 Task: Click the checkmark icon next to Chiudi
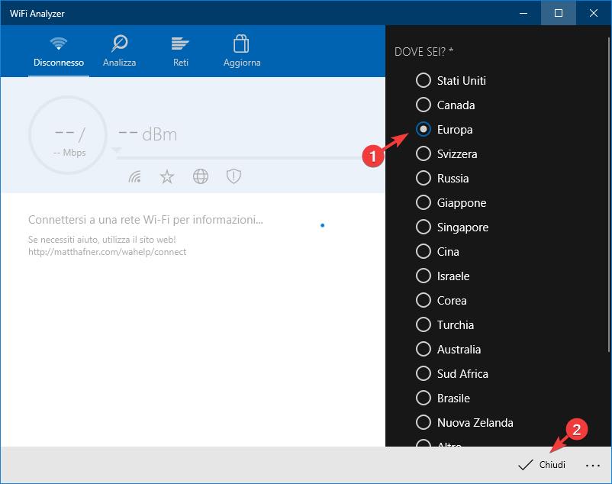(x=525, y=464)
